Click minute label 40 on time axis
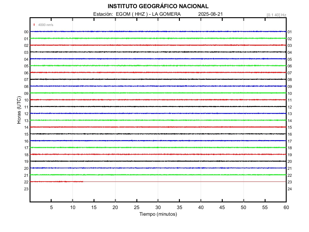 (201, 207)
